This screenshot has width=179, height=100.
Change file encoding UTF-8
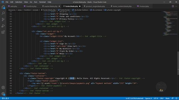click(x=156, y=98)
